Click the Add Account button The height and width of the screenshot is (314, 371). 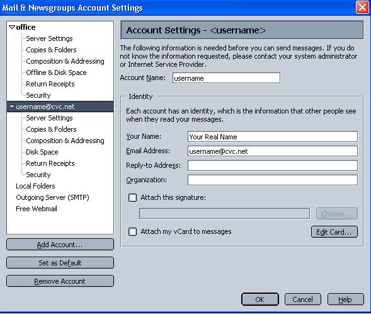(60, 245)
